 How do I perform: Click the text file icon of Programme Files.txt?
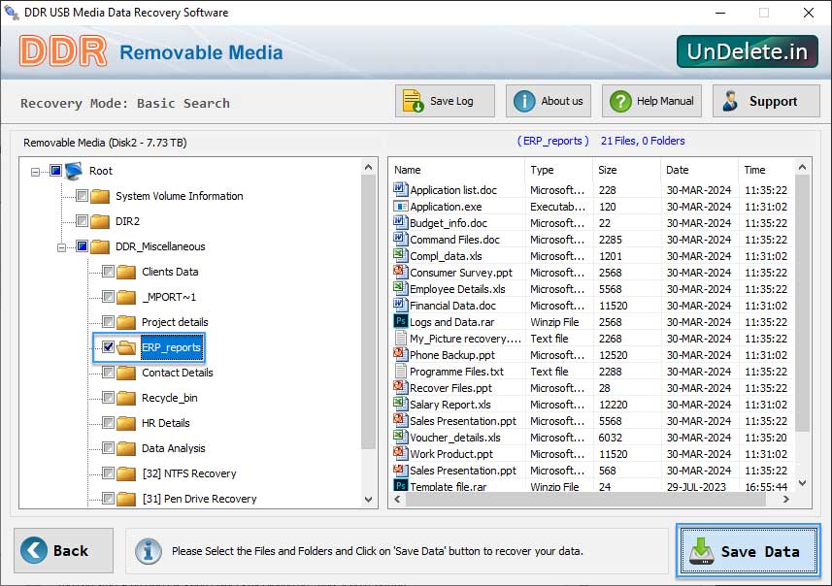(x=401, y=371)
